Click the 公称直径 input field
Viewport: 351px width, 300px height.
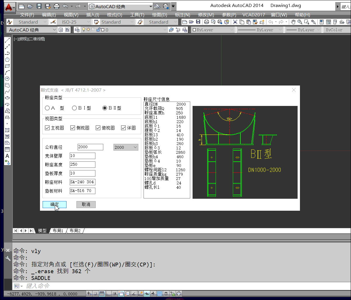point(90,147)
